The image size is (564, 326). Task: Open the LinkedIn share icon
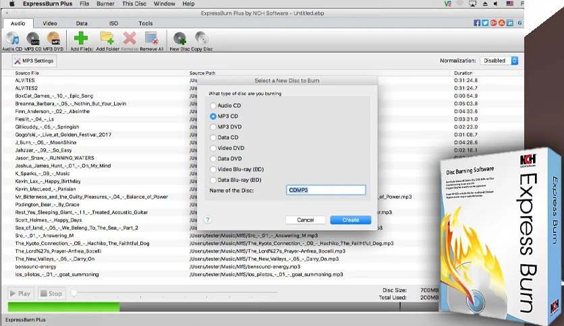510,23
